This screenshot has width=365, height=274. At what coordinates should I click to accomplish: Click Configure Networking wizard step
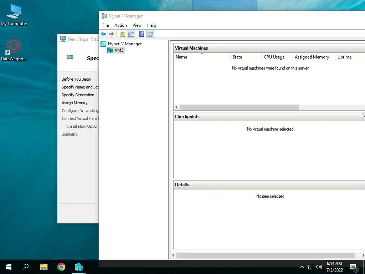[x=80, y=111]
